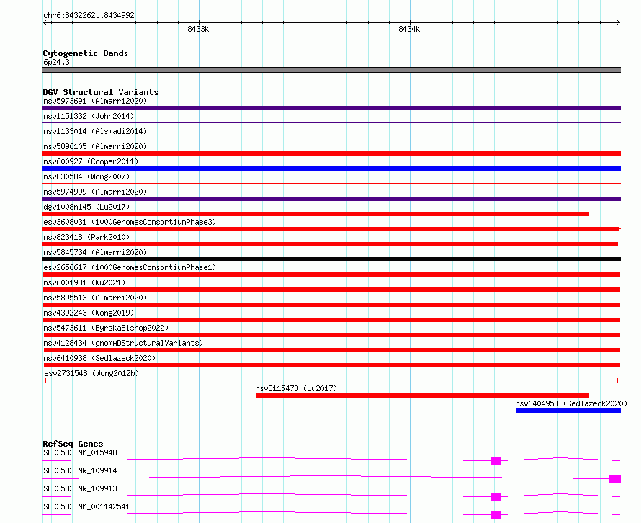Click the nsv3115473 (Lu2017) red variant bar
This screenshot has width=641, height=523.
422,395
